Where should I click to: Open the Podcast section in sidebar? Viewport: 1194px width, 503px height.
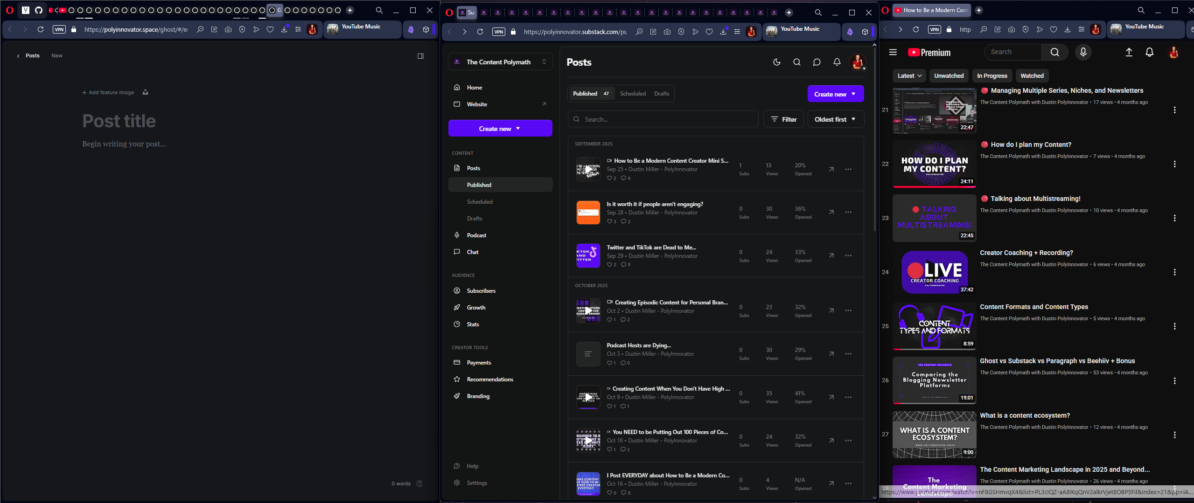(476, 235)
